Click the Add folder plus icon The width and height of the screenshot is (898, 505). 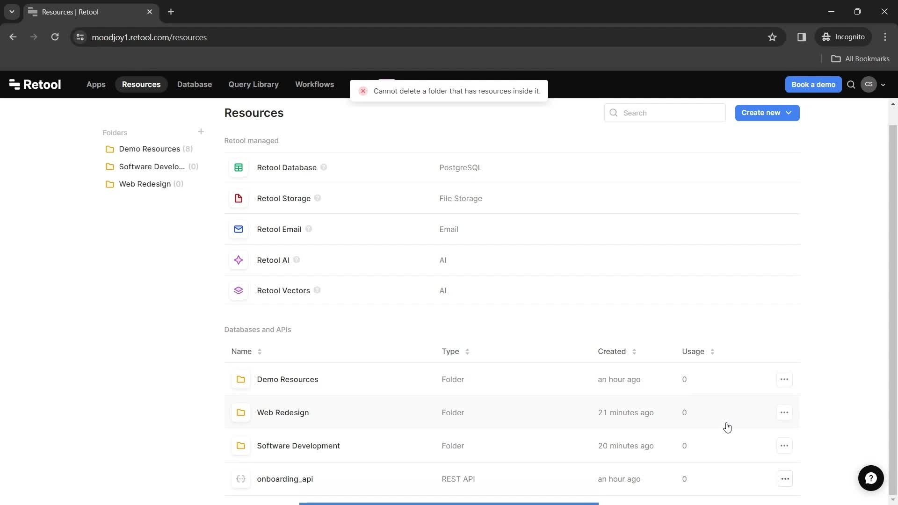pyautogui.click(x=201, y=131)
